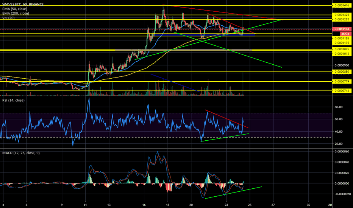Open the RSI (14, close) indicator label

click(x=14, y=100)
